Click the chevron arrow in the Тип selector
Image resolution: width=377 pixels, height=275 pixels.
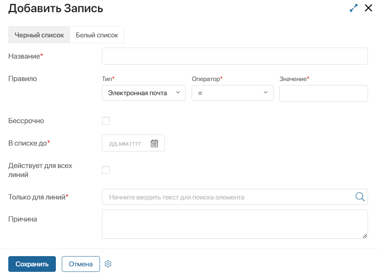(178, 92)
